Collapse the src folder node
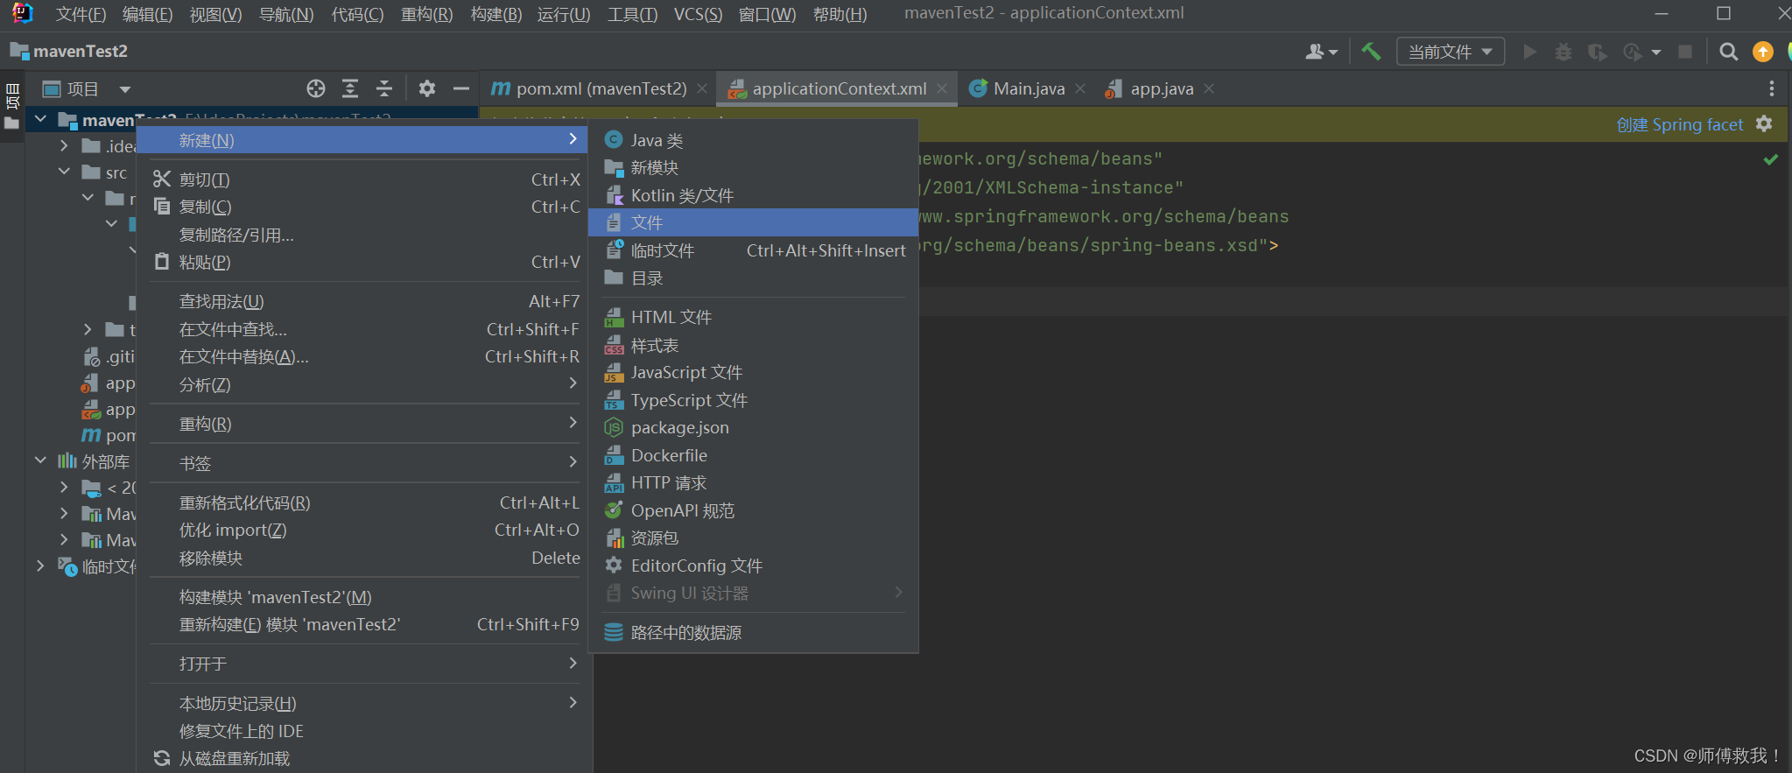Image resolution: width=1792 pixels, height=773 pixels. (x=64, y=172)
